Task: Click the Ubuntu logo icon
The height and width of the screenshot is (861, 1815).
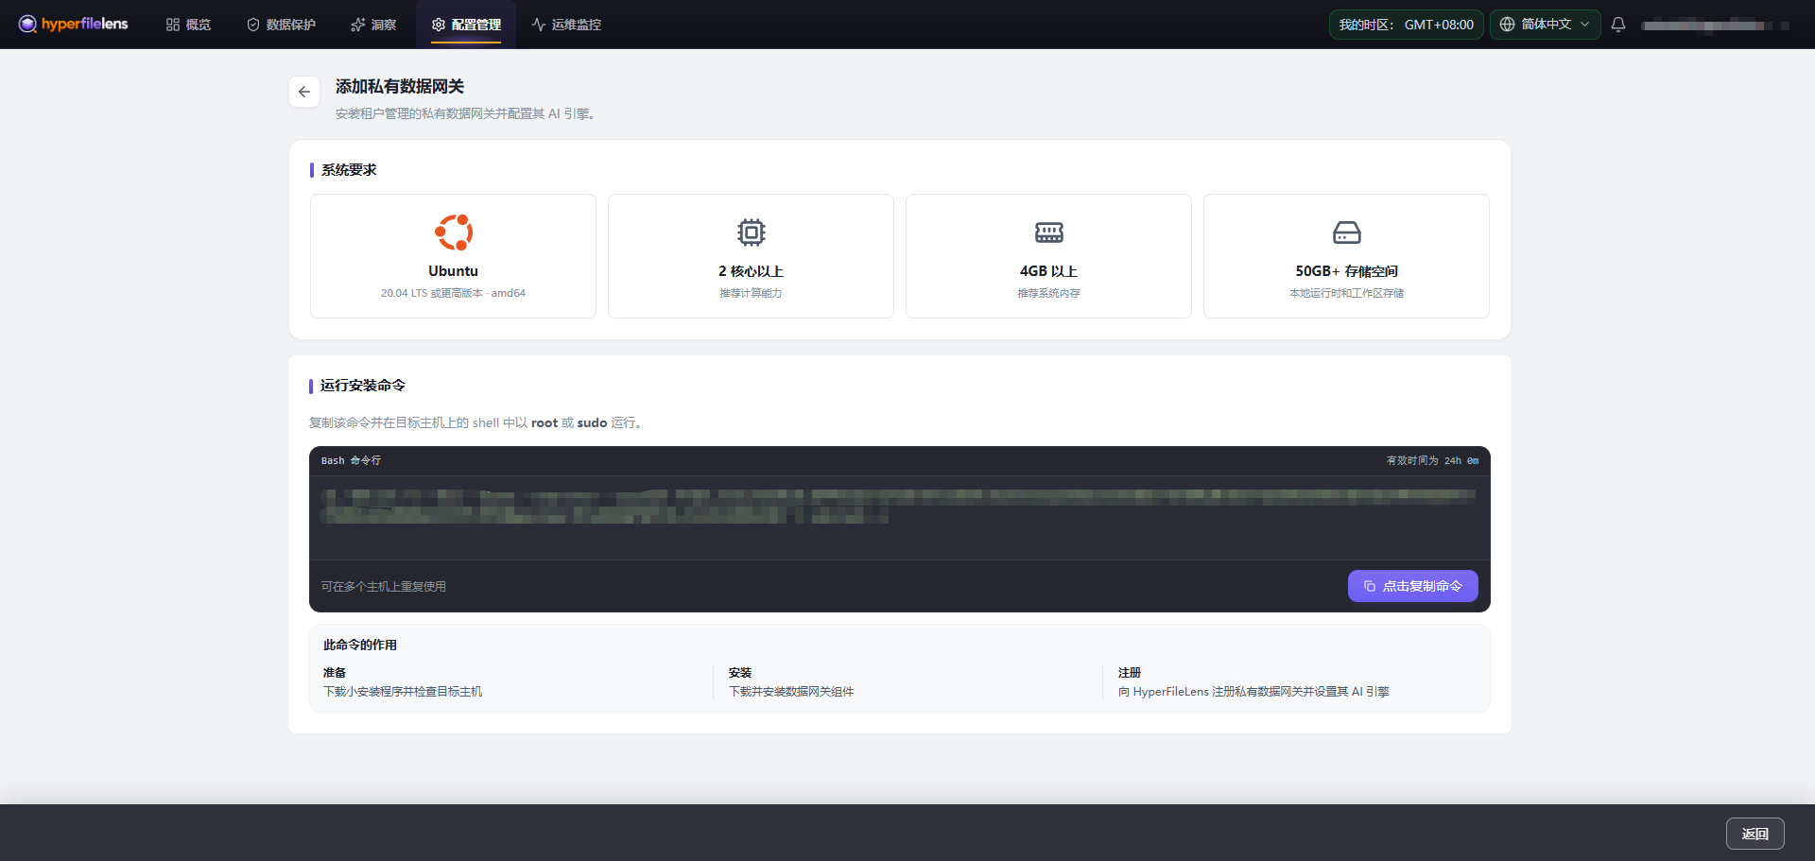Action: 454,232
